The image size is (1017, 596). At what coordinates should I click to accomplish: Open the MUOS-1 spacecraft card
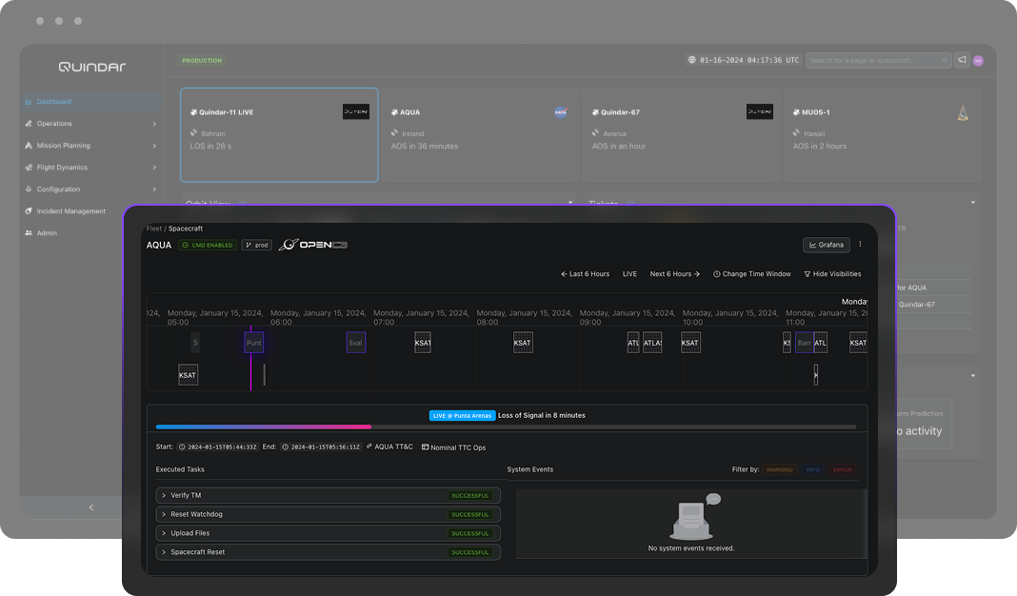(882, 135)
